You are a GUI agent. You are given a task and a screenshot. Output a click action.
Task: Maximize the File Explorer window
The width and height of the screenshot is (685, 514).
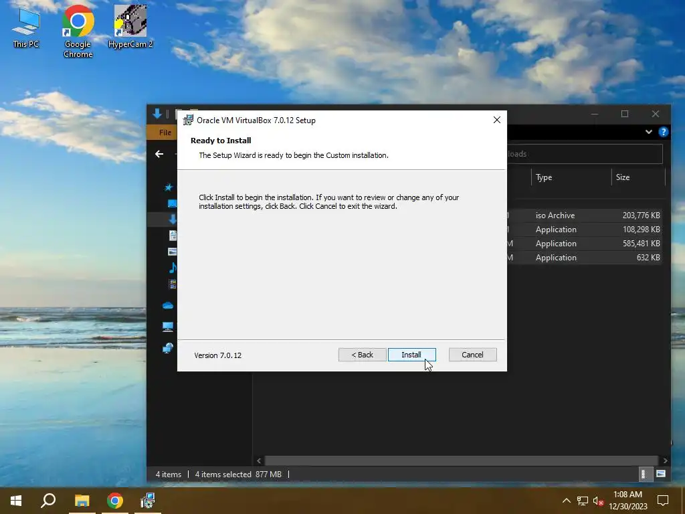click(x=625, y=114)
